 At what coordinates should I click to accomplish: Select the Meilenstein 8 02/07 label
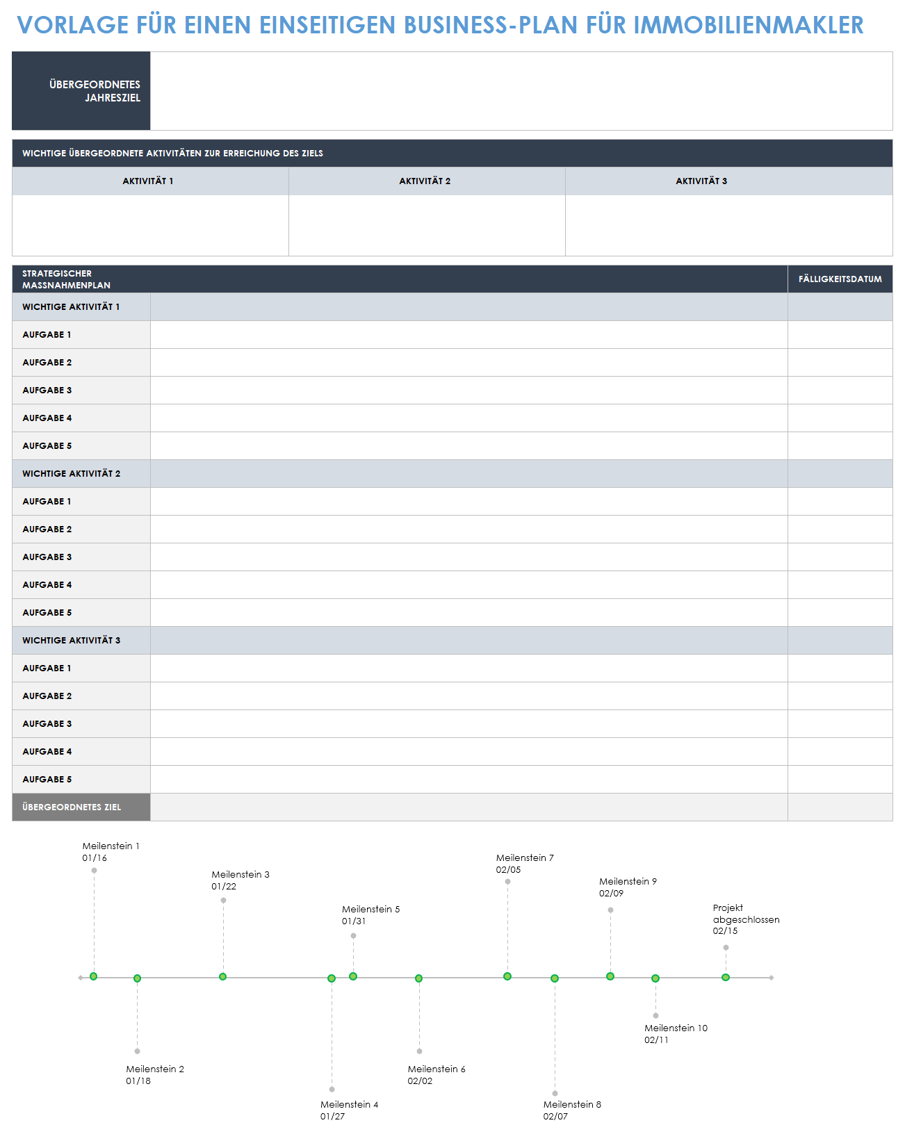572,1110
